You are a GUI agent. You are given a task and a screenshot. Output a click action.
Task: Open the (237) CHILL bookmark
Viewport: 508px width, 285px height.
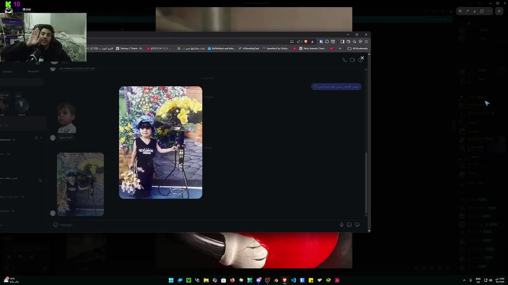click(159, 48)
